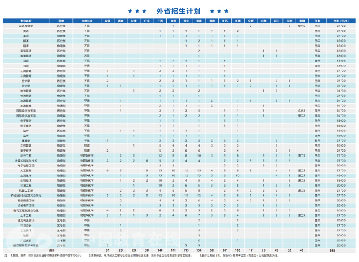This screenshot has width=359, height=262.
Task: Select the 视觉传达设计 major name
Action: pyautogui.click(x=26, y=221)
